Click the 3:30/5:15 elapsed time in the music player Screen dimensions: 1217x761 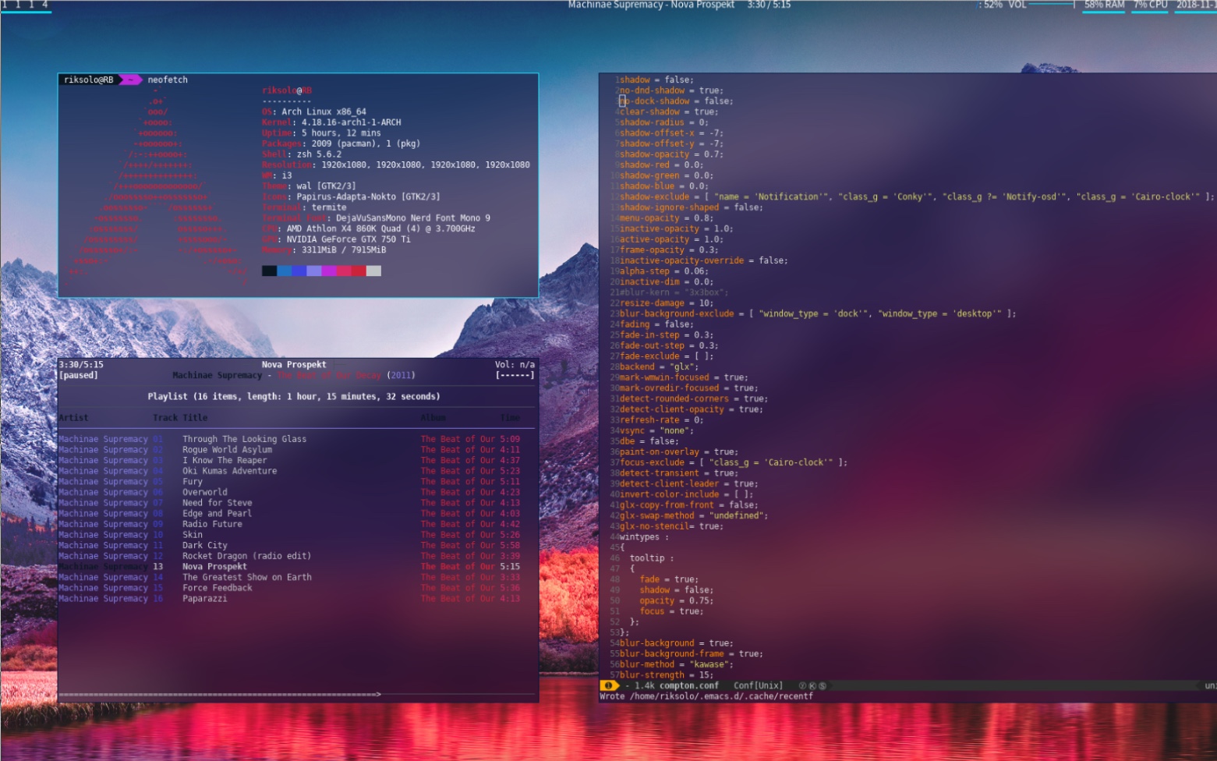[81, 364]
